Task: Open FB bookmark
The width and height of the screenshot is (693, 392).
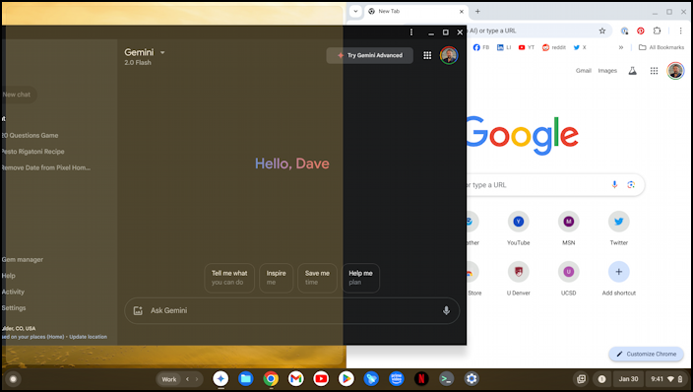Action: [x=481, y=47]
